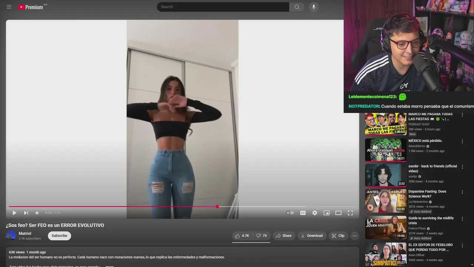Switch to theater mode

(x=338, y=213)
